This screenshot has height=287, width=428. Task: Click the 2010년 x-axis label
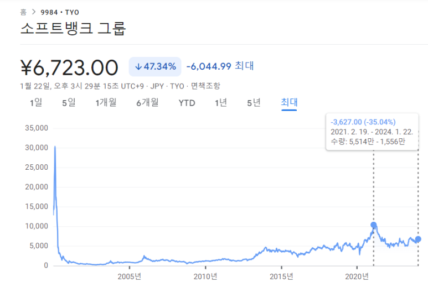tap(205, 276)
